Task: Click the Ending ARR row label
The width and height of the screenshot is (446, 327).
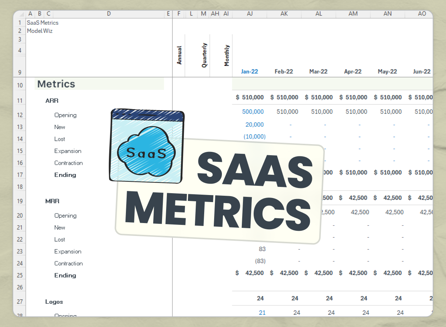Action: click(x=65, y=175)
